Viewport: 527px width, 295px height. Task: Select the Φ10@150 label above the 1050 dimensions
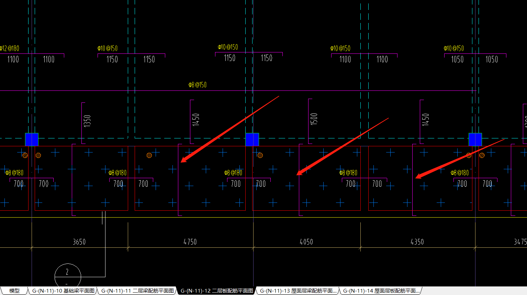[x=453, y=48]
